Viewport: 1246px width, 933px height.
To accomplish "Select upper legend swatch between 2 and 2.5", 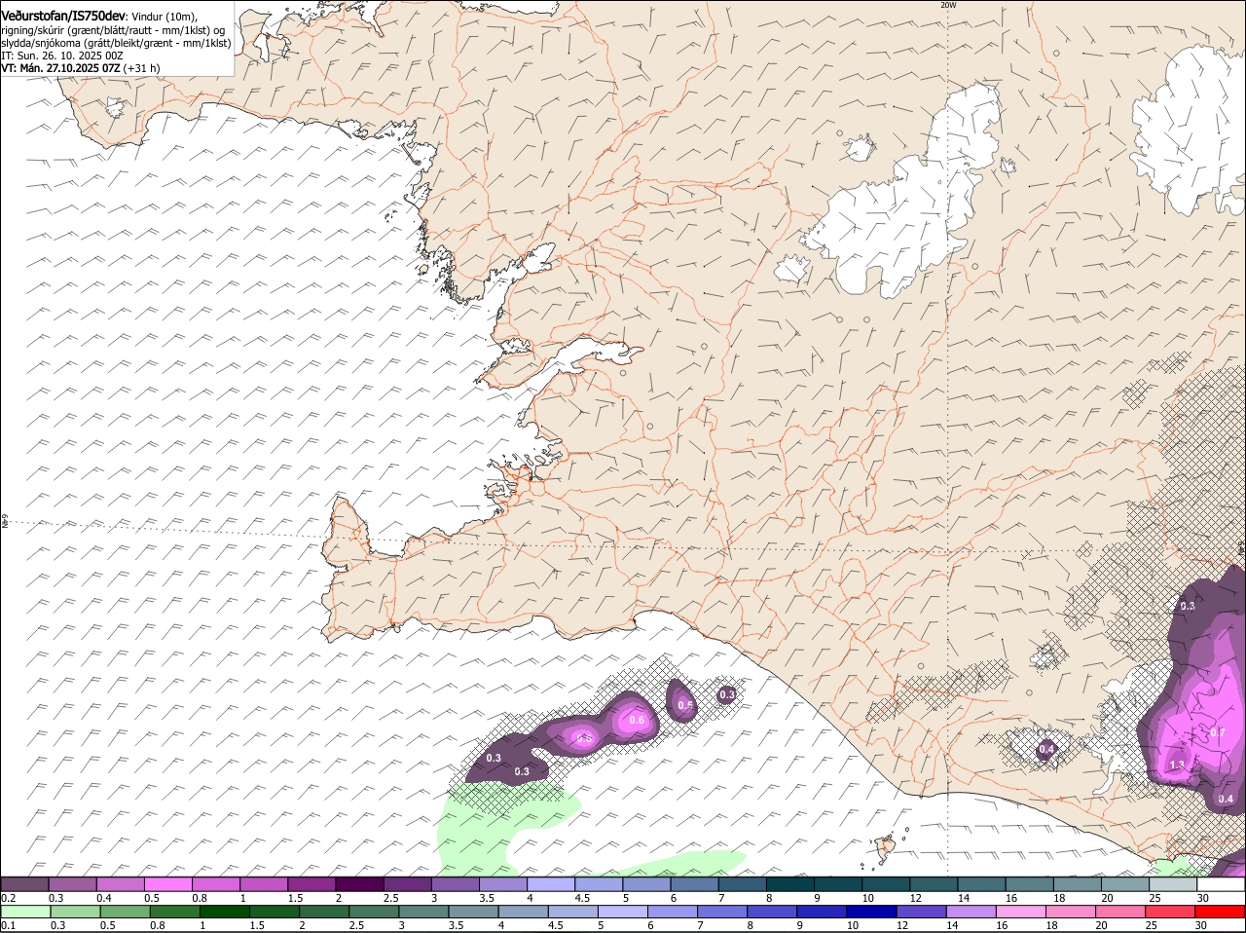I will pyautogui.click(x=359, y=884).
